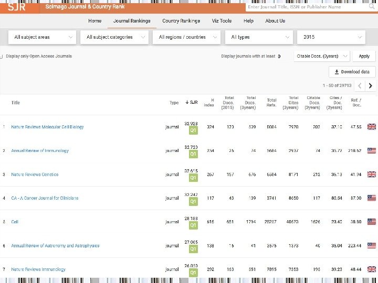Click Total Cites (3years) column header
This screenshot has width=378, height=283.
click(x=290, y=103)
